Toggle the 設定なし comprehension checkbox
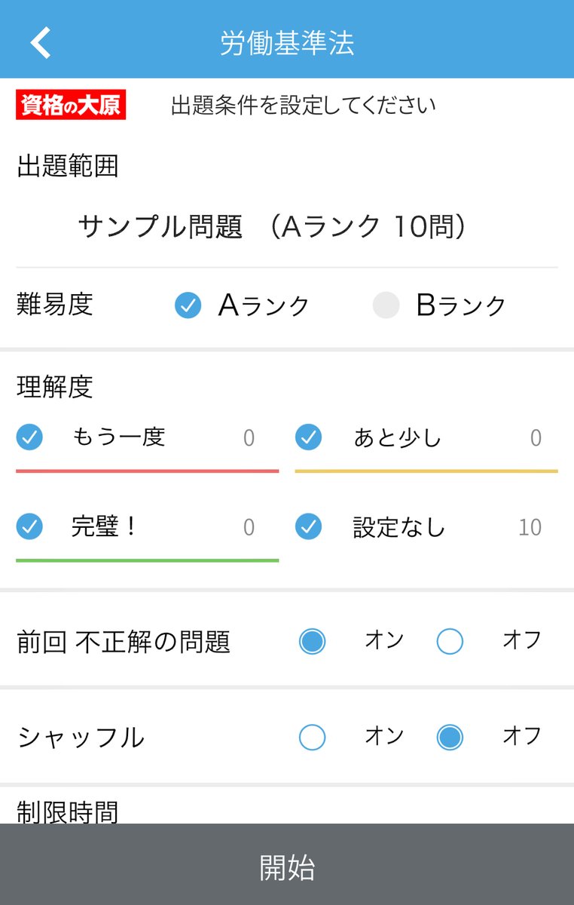The image size is (574, 905). pos(308,526)
